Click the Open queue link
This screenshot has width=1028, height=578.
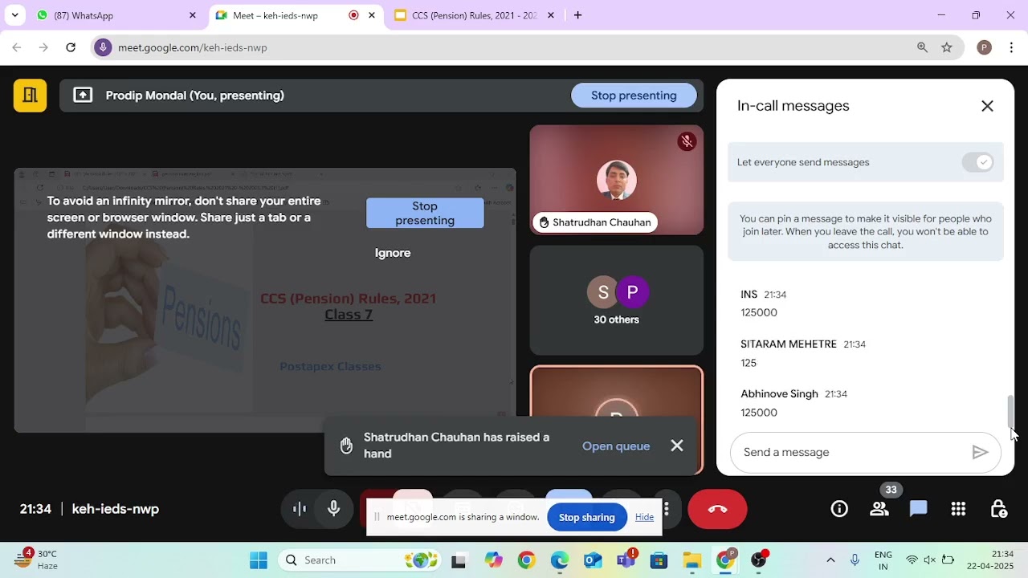coord(616,446)
